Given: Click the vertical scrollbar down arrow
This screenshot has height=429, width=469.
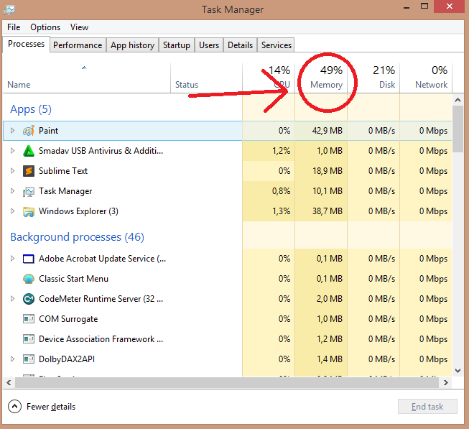Looking at the screenshot, I should click(458, 371).
